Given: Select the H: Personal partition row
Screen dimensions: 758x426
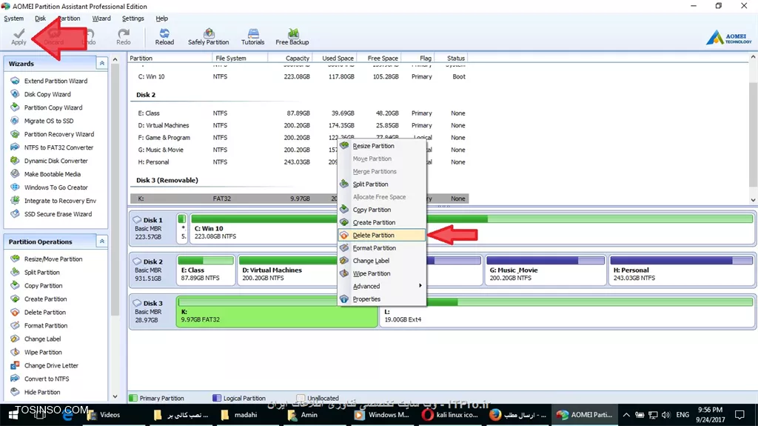Looking at the screenshot, I should (x=299, y=162).
